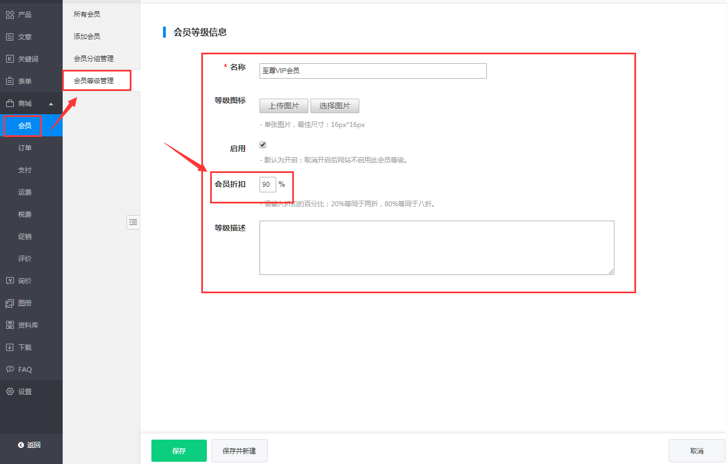Open the 文章 (Articles) sidebar icon
The width and height of the screenshot is (727, 464).
coord(9,37)
